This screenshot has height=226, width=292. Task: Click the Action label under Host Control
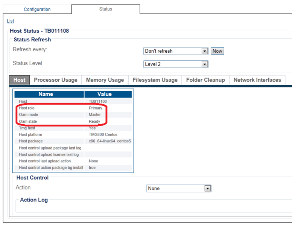click(x=23, y=188)
